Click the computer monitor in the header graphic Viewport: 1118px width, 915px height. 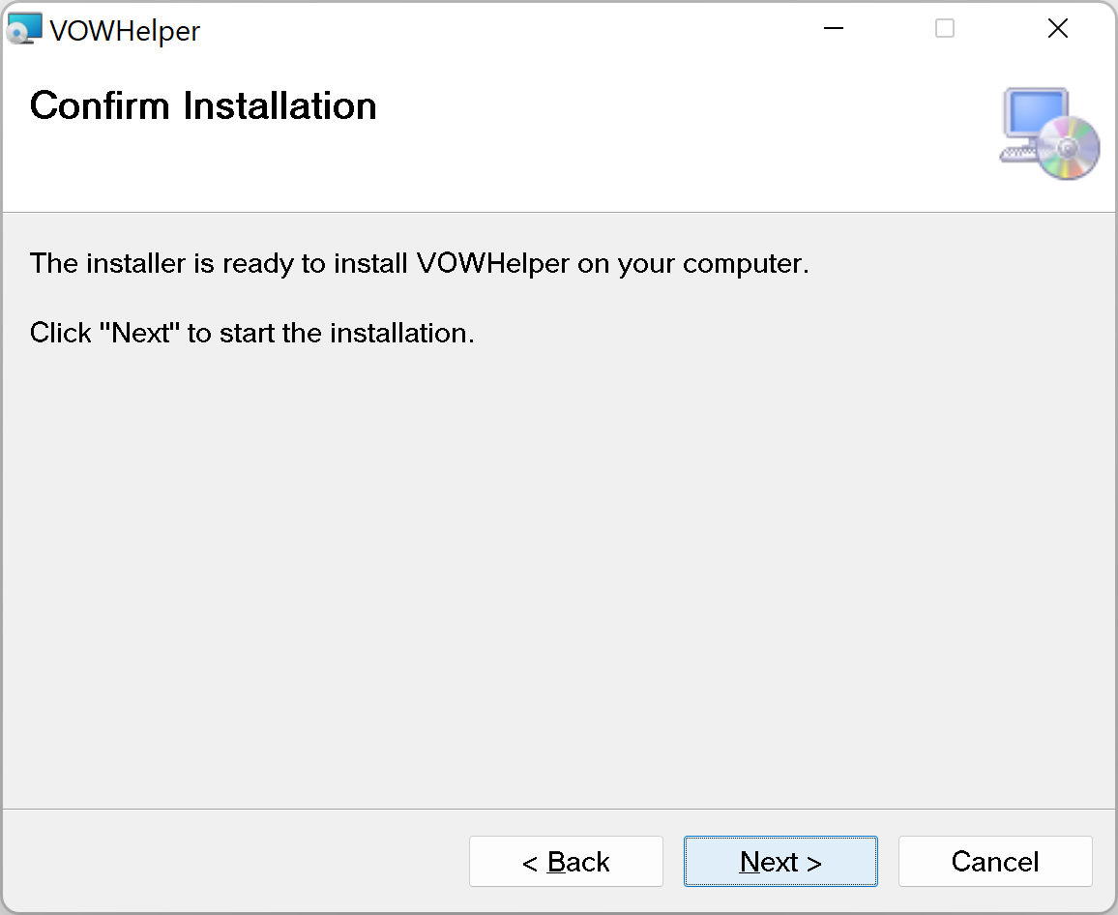[x=1034, y=114]
